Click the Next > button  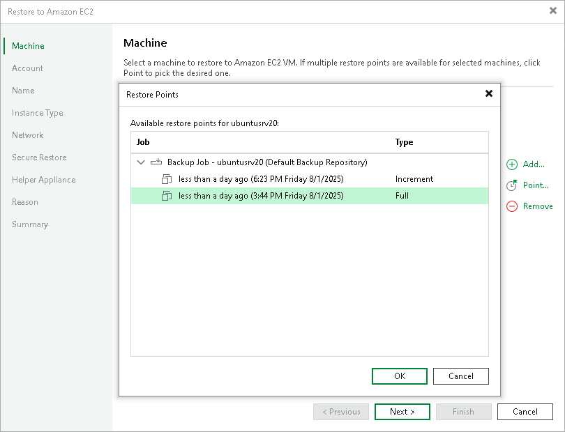[x=402, y=412]
